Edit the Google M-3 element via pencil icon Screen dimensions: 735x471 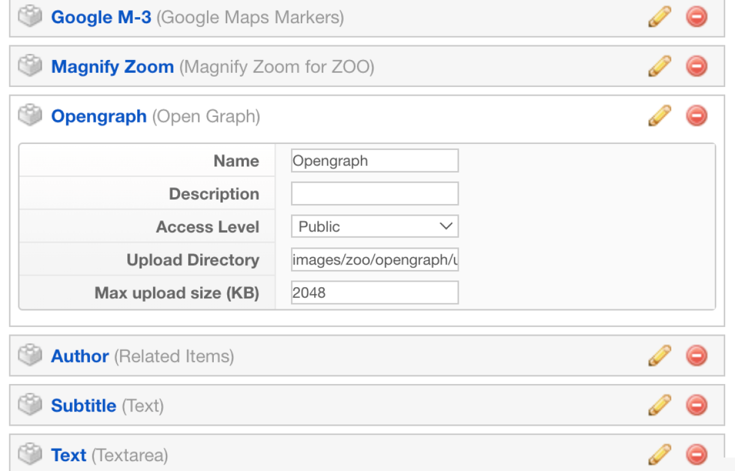[x=659, y=17]
